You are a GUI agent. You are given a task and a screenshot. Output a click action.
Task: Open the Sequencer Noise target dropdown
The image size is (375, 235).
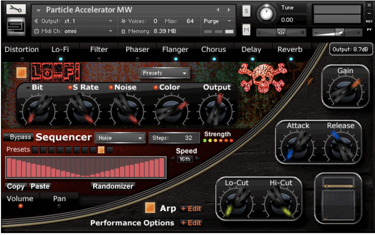120,138
